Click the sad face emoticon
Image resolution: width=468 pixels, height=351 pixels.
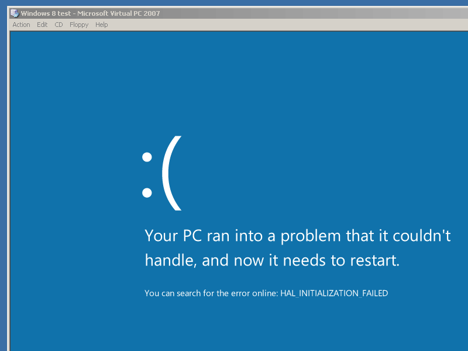click(162, 173)
